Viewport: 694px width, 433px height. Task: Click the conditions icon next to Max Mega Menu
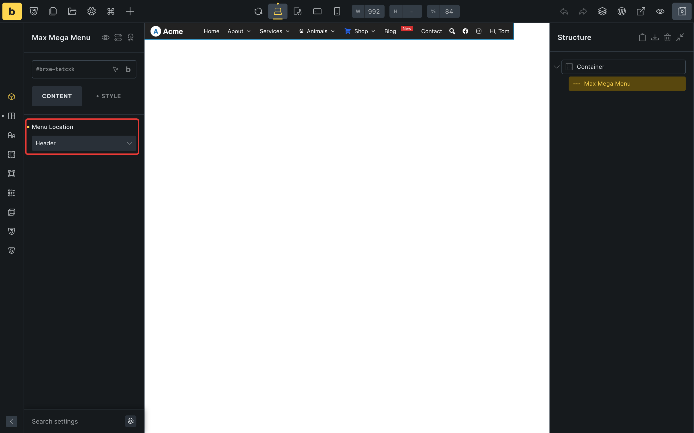coord(118,38)
